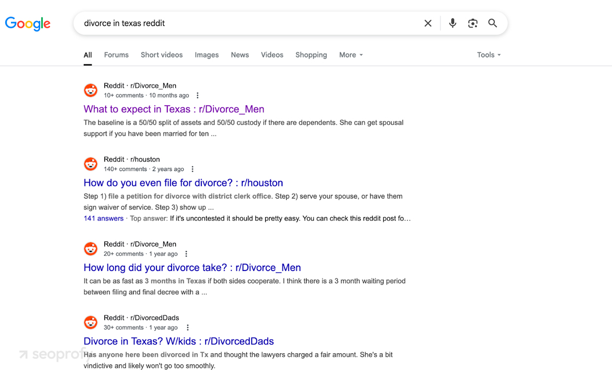Image resolution: width=612 pixels, height=382 pixels.
Task: Click the '141 answers' link
Action: click(x=104, y=219)
